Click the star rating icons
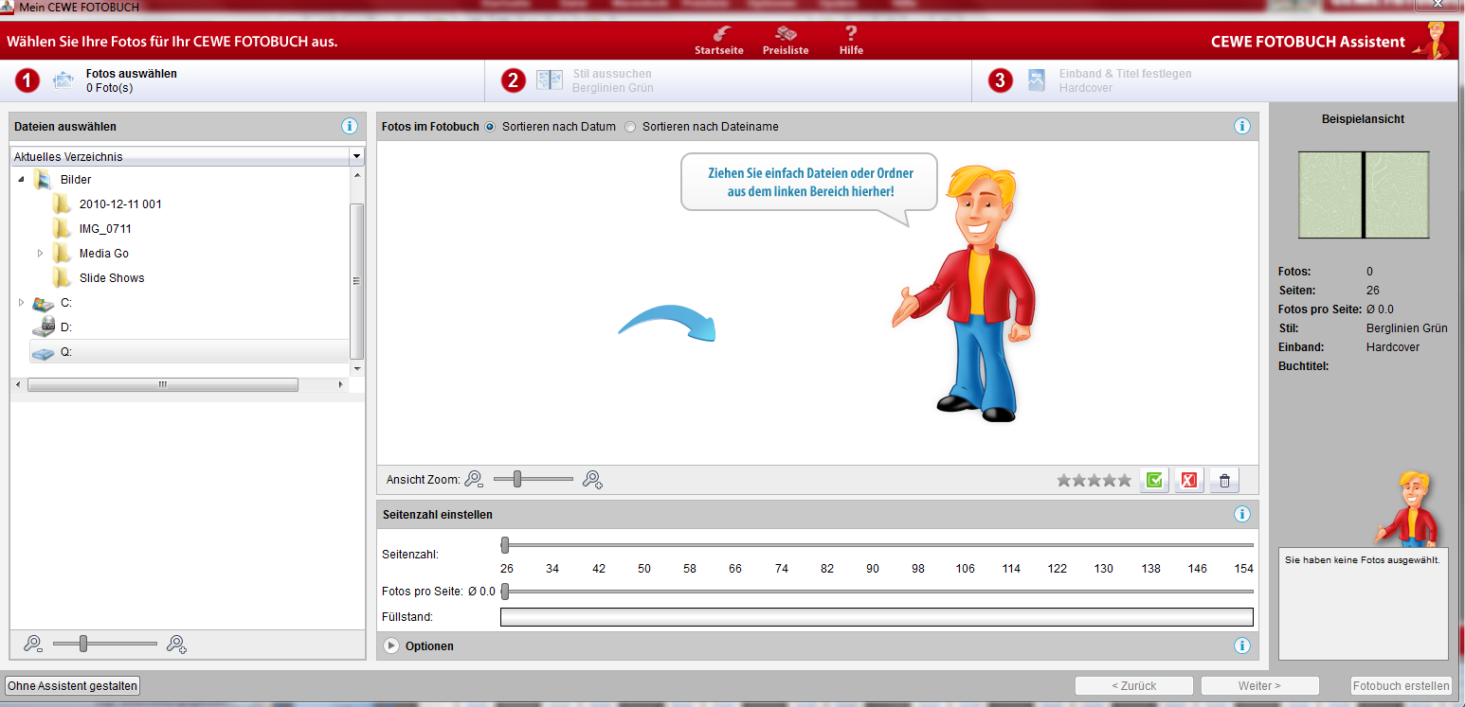Viewport: 1465px width, 707px height. coord(1094,480)
